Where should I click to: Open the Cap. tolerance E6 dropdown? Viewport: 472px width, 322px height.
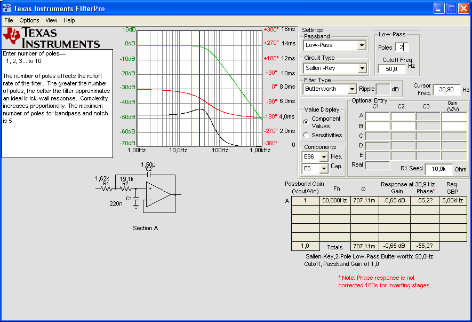[x=324, y=169]
